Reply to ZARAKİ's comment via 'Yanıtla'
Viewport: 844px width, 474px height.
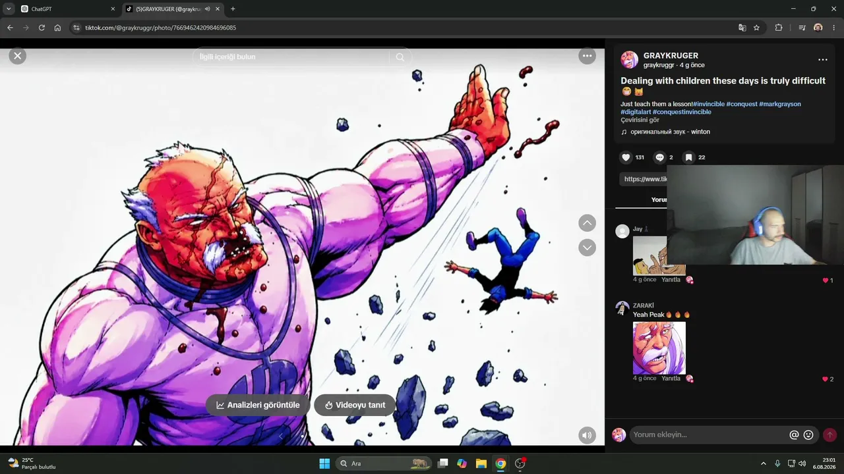pyautogui.click(x=671, y=379)
